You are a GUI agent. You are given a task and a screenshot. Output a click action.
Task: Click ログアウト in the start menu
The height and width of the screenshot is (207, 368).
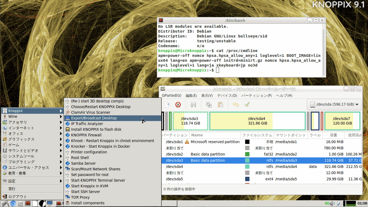click(18, 197)
